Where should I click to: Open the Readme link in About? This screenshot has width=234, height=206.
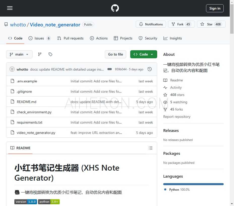click(x=176, y=80)
